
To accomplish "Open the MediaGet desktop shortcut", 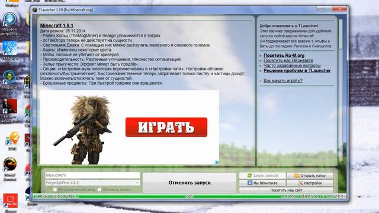I will pyautogui.click(x=9, y=78).
